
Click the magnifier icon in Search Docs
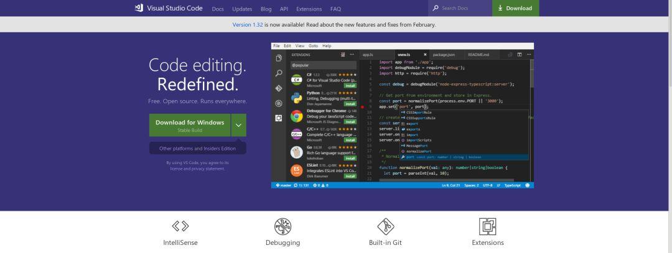click(436, 8)
